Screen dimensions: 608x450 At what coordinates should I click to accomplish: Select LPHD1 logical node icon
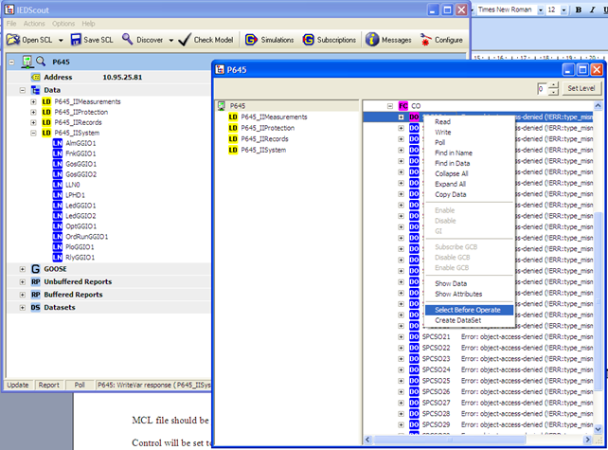pos(58,195)
